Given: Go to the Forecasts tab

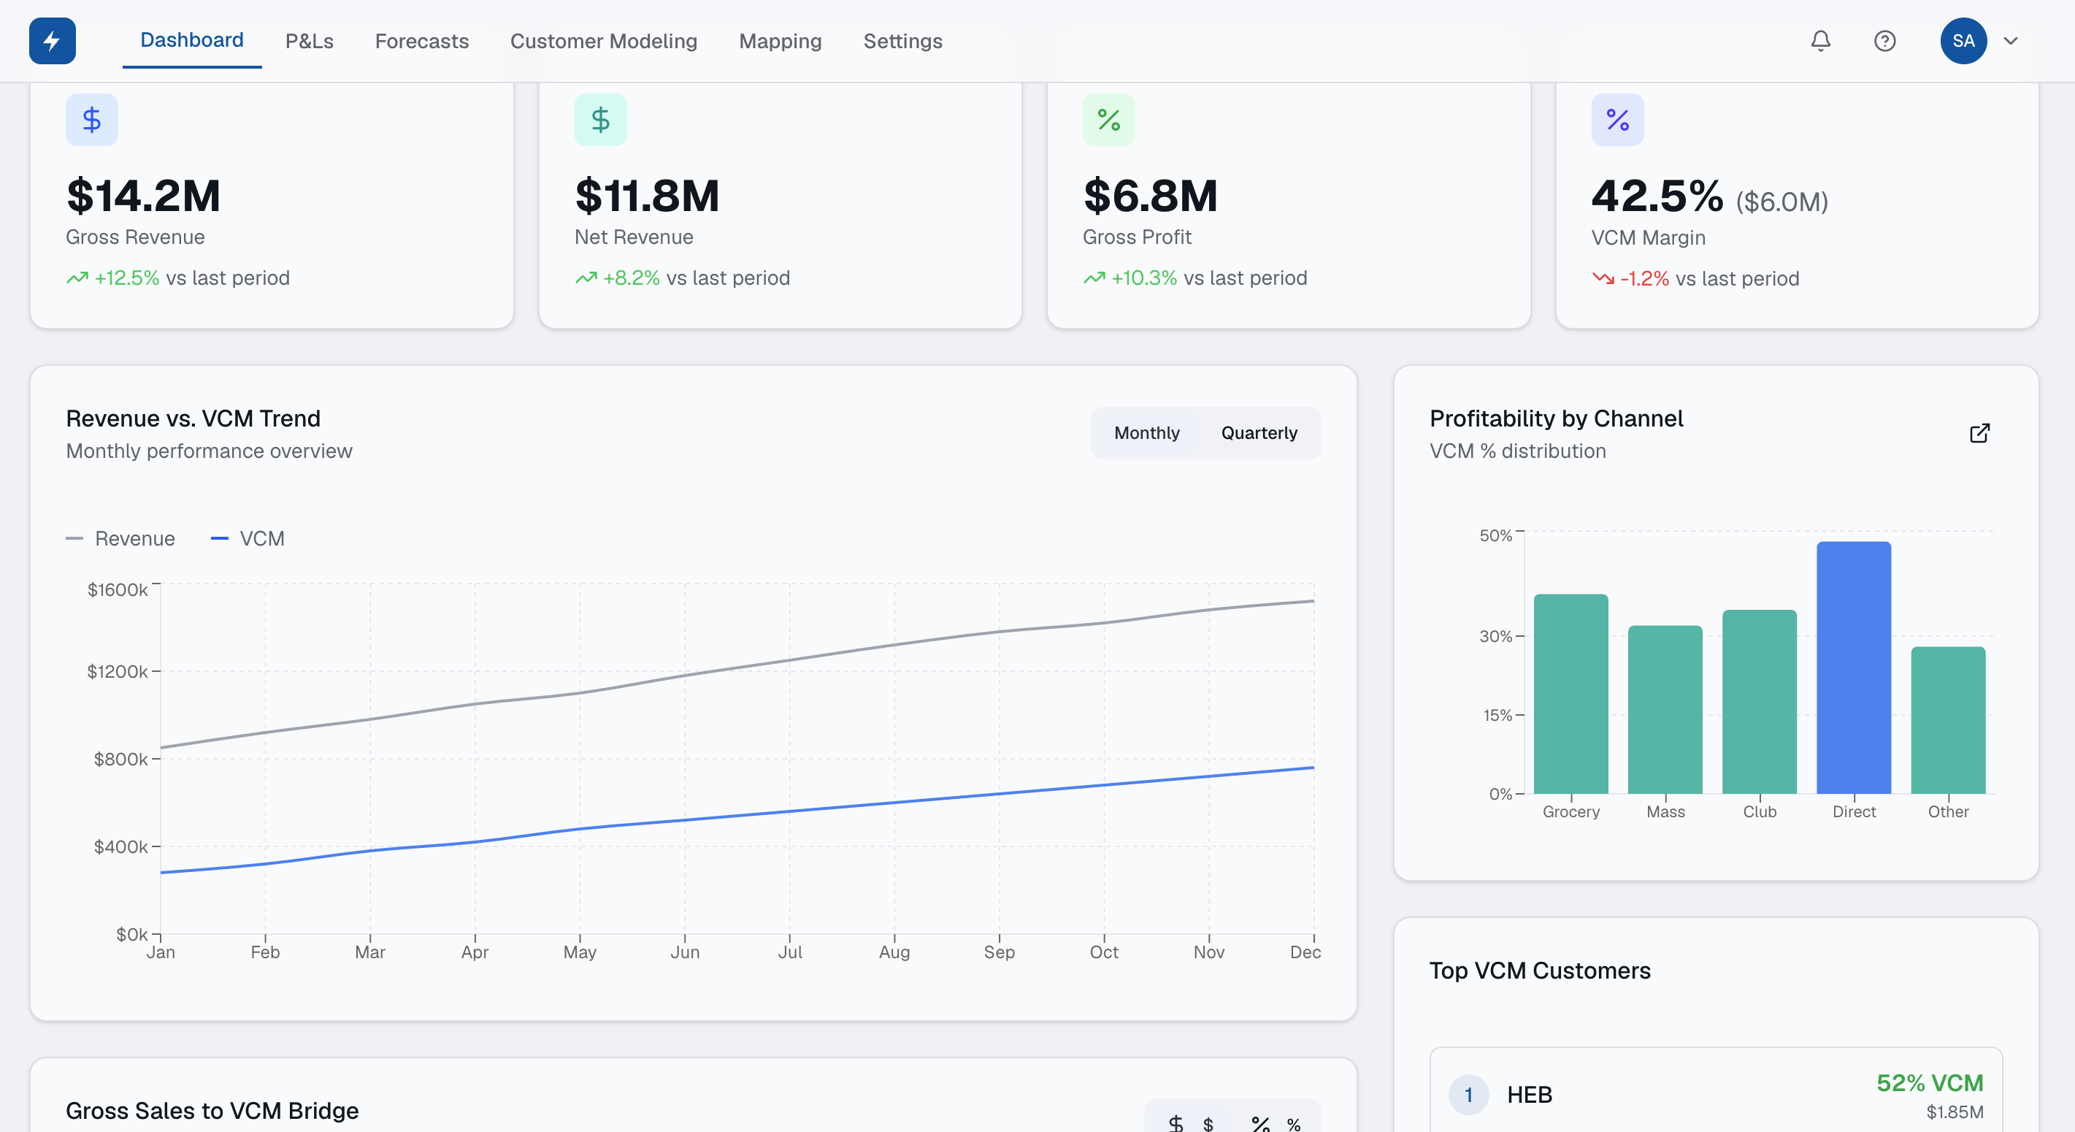Looking at the screenshot, I should click(x=422, y=41).
